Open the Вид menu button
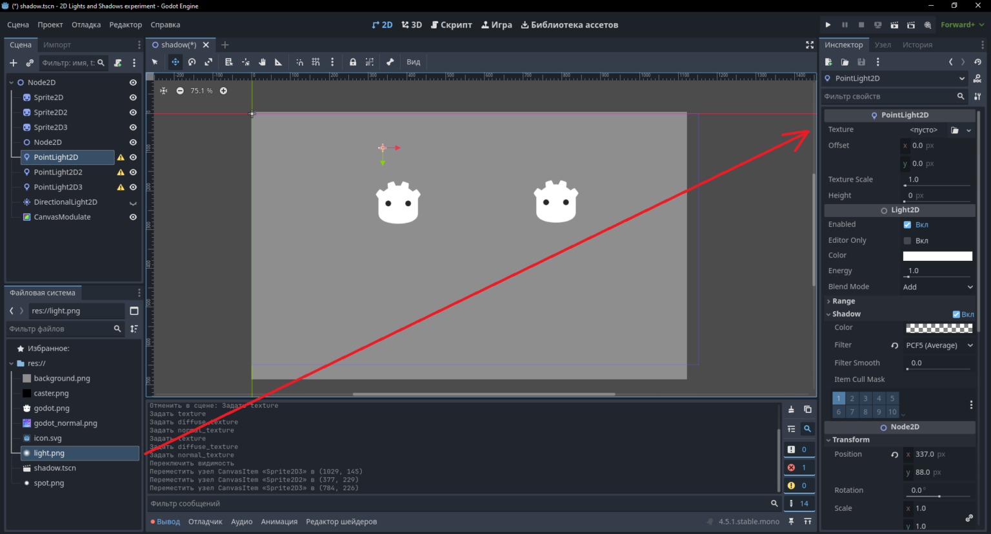Screen dimensions: 991x534 414,62
